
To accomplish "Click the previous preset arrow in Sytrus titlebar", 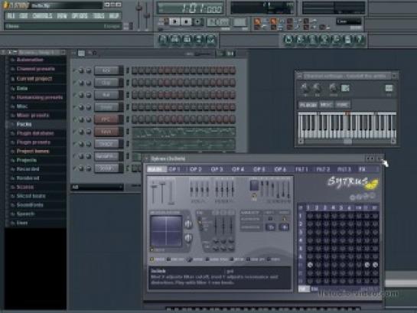I will tap(368, 158).
